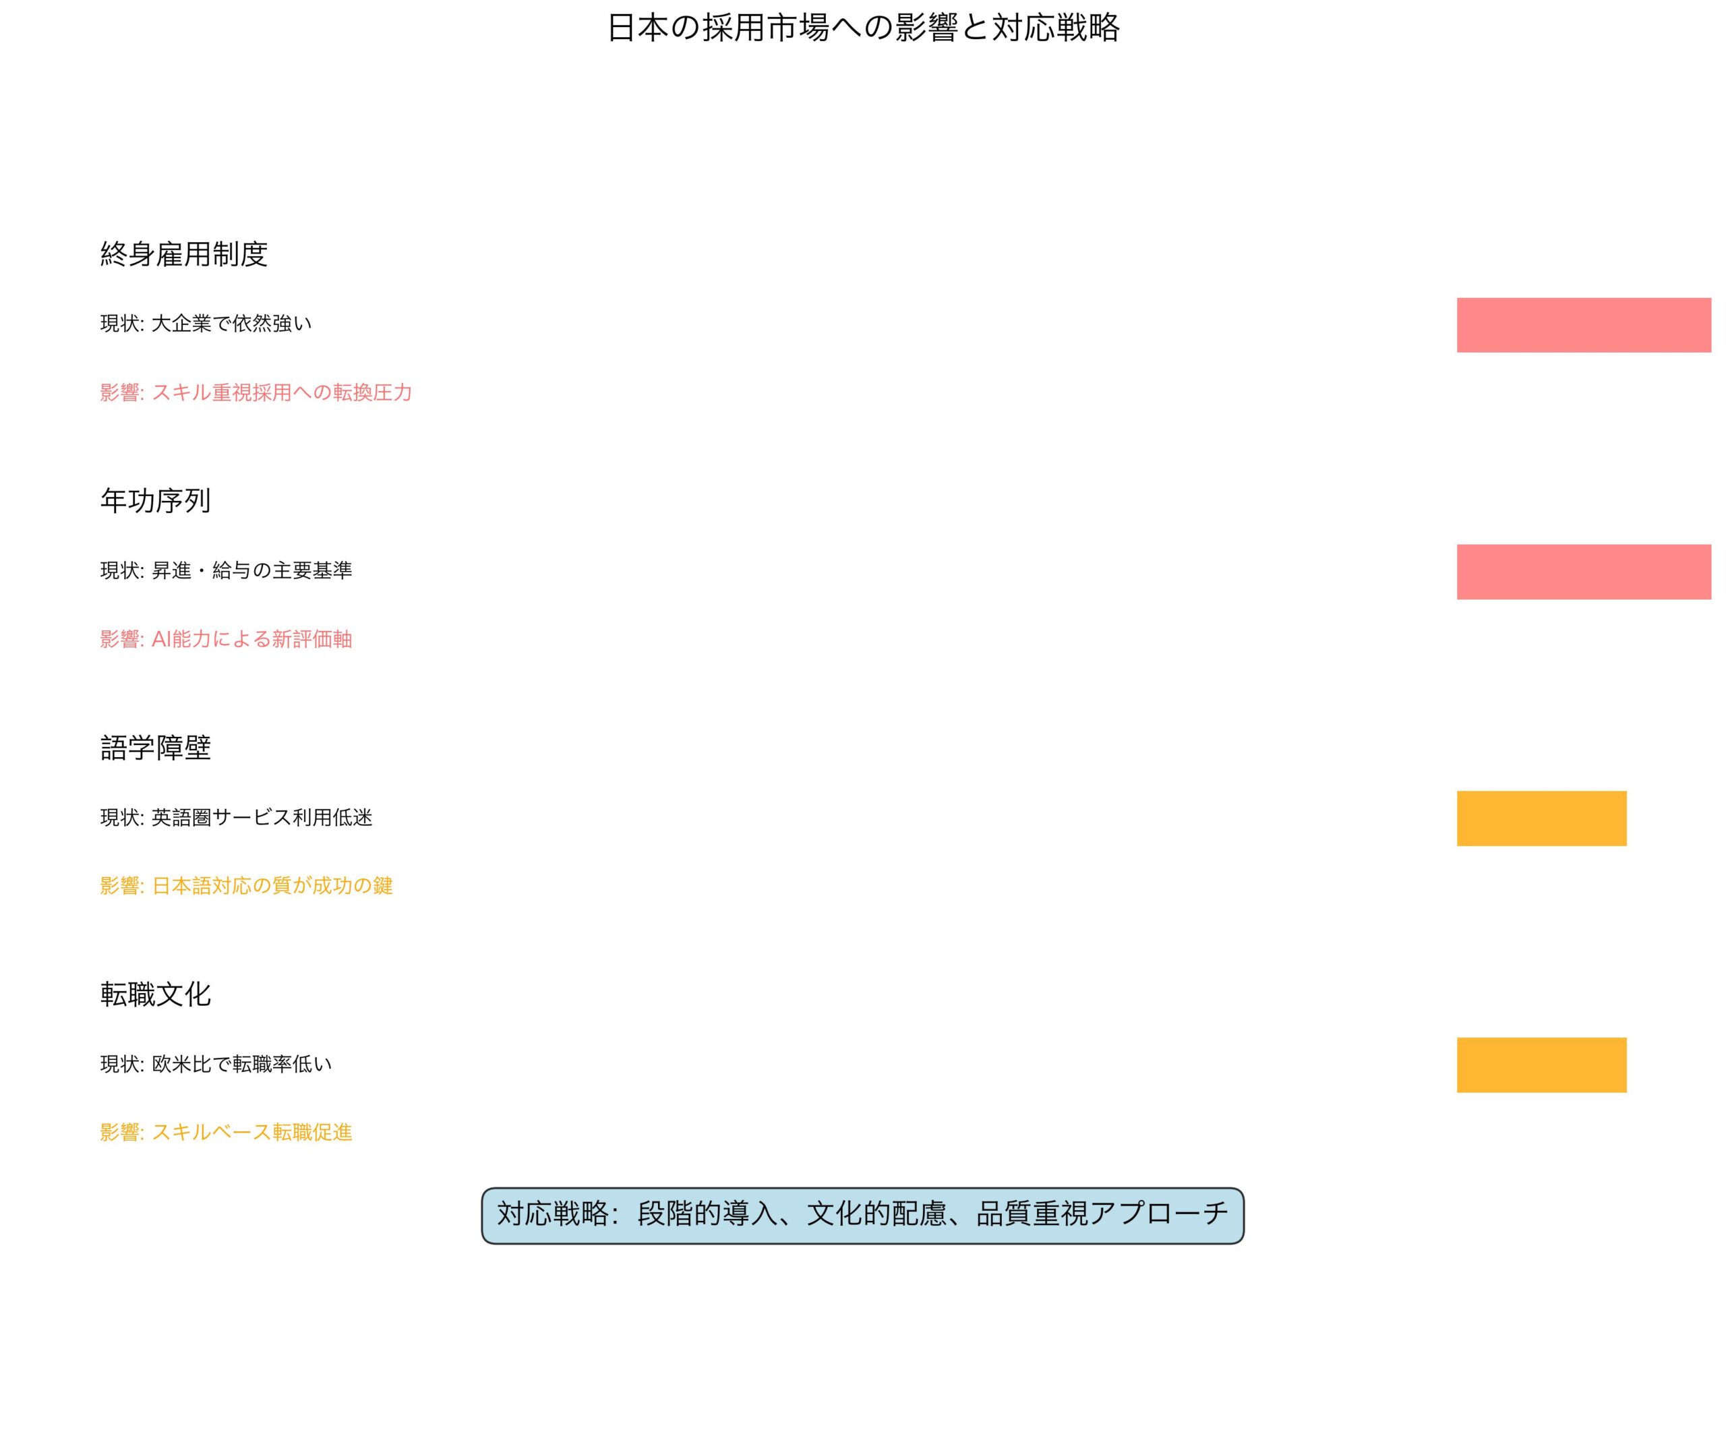Click the text 現状: 大企業で依然強い
Image resolution: width=1726 pixels, height=1436 pixels.
206,324
